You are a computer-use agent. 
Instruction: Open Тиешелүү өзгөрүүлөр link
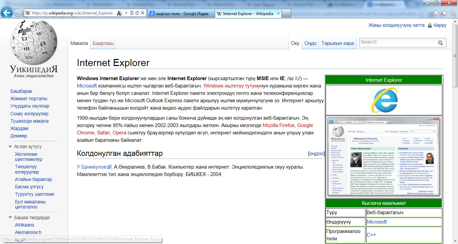pos(27,169)
